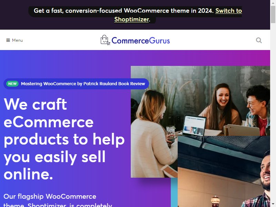Click the CommerceGurus logo text

(x=141, y=40)
